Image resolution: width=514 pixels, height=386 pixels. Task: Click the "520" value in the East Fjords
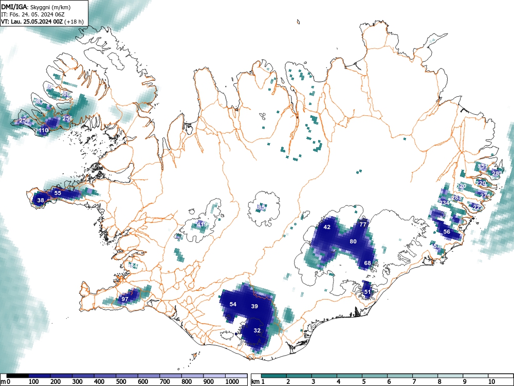[461, 186]
